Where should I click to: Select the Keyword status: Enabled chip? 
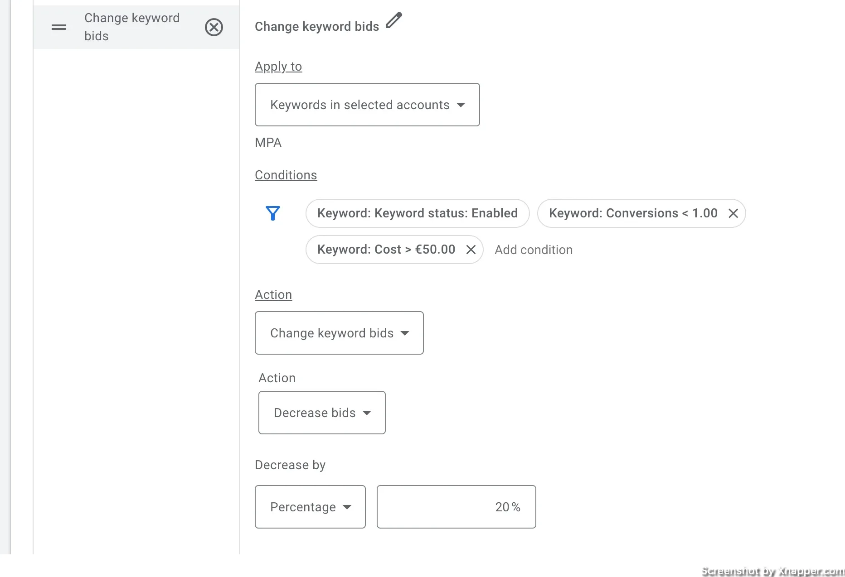coord(418,213)
